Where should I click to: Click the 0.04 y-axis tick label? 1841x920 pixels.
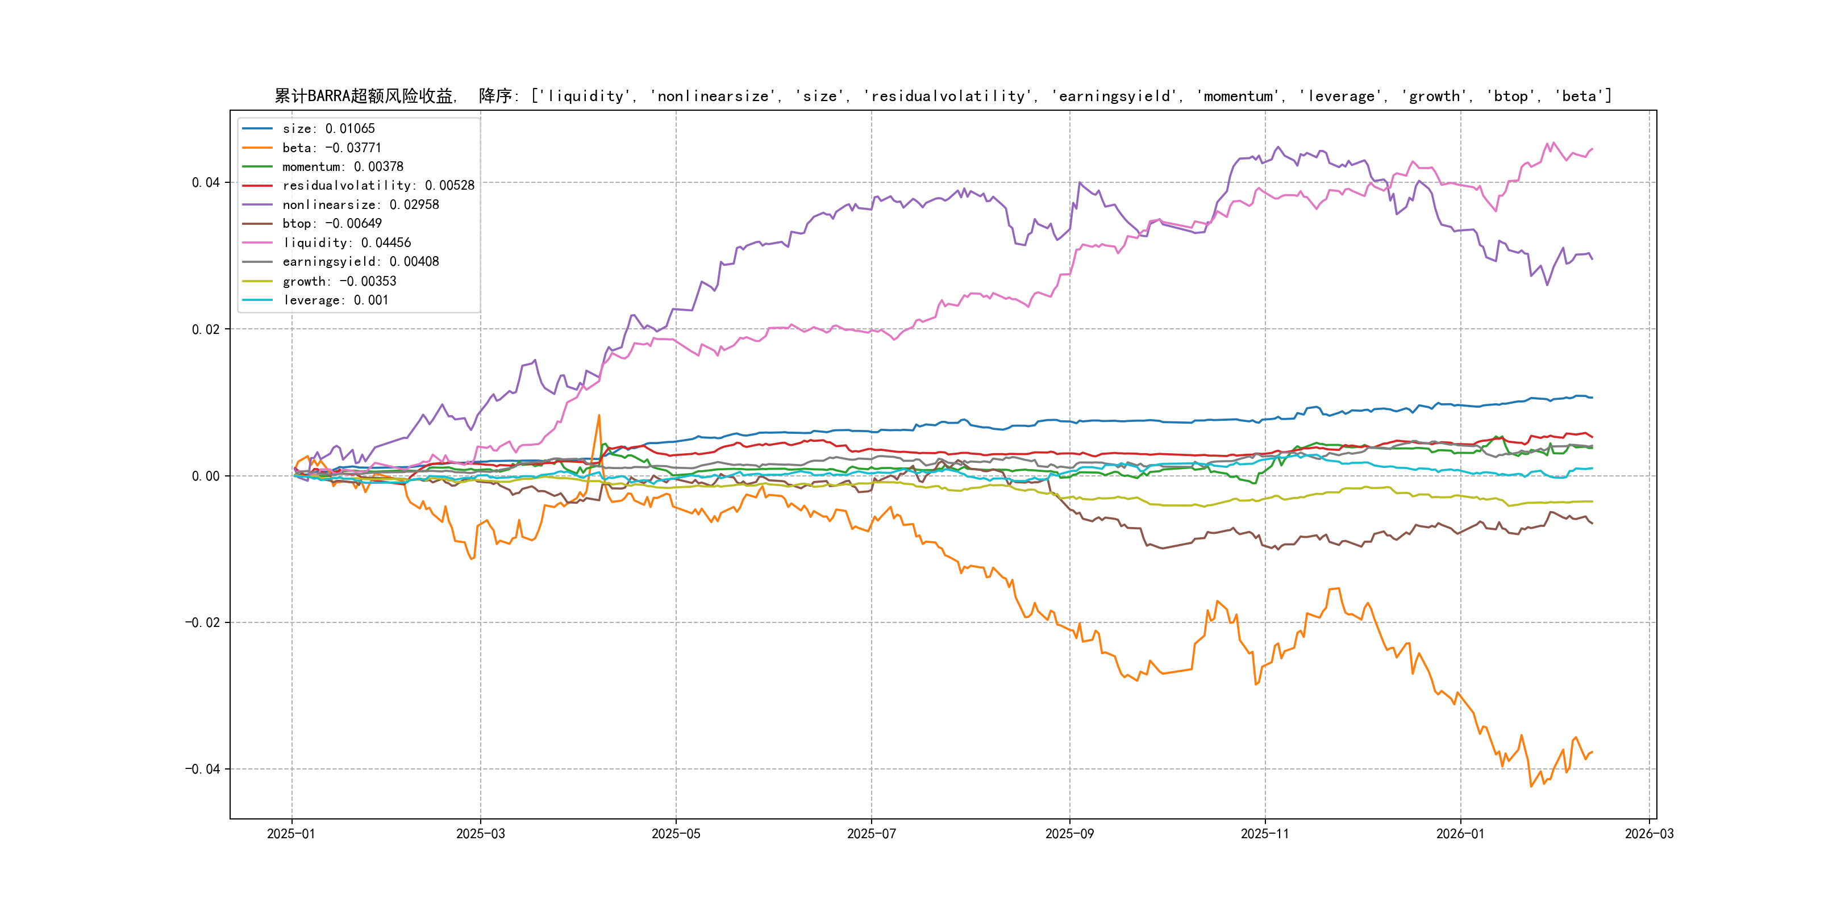tap(205, 183)
